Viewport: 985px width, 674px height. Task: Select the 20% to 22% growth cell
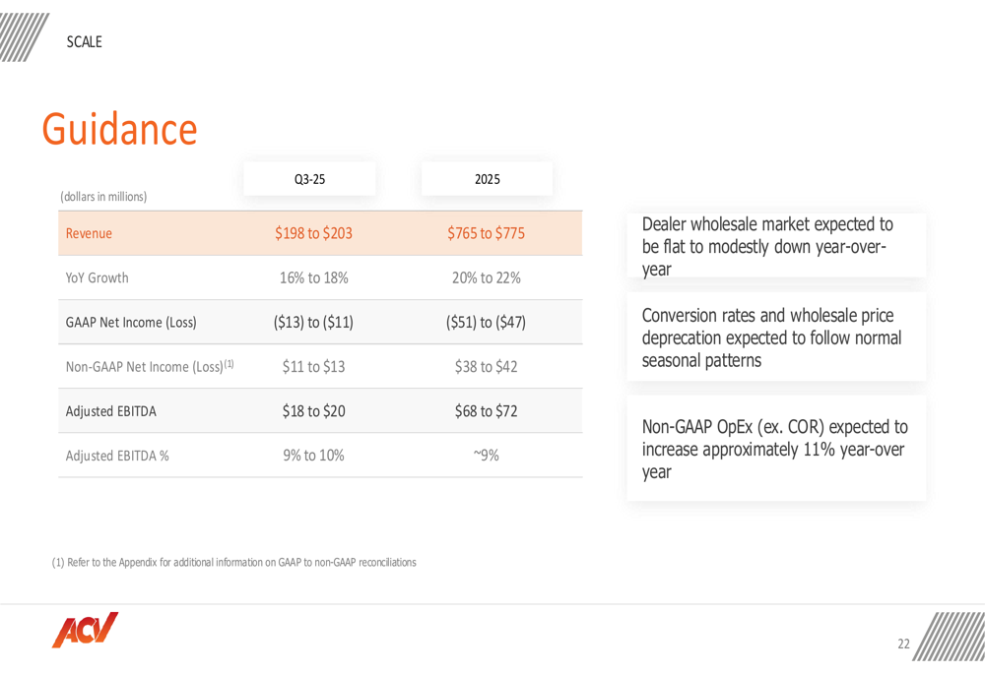[x=487, y=277]
